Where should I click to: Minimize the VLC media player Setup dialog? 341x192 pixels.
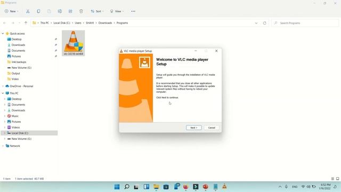pyautogui.click(x=196, y=51)
